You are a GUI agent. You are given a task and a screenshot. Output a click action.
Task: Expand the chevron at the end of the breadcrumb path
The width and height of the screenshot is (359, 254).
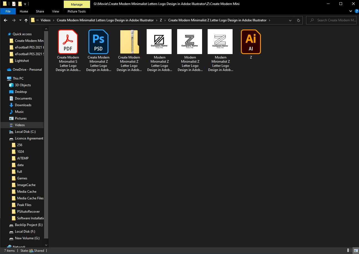tap(269, 20)
